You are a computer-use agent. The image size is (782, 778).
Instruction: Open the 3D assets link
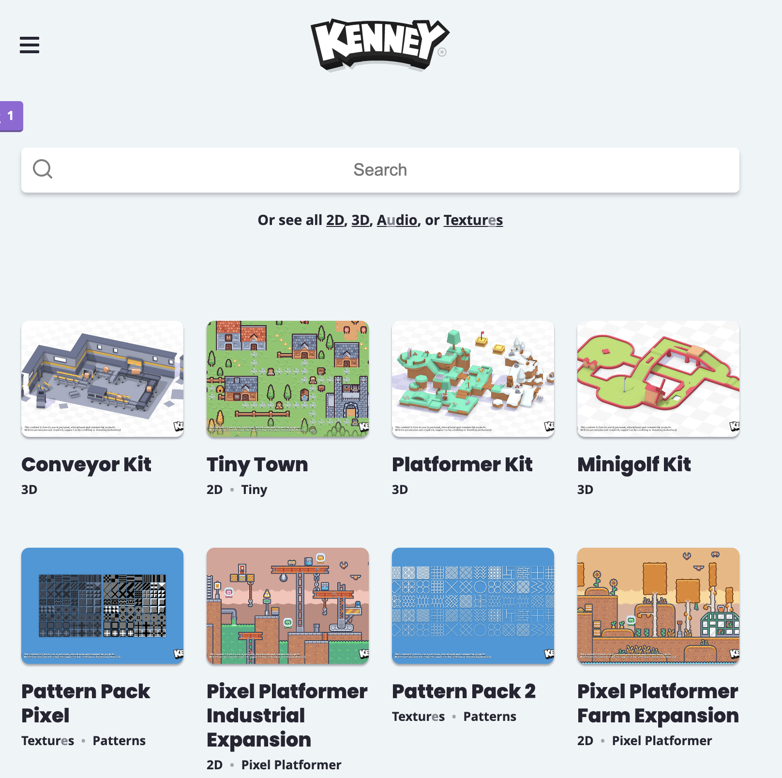click(x=361, y=220)
